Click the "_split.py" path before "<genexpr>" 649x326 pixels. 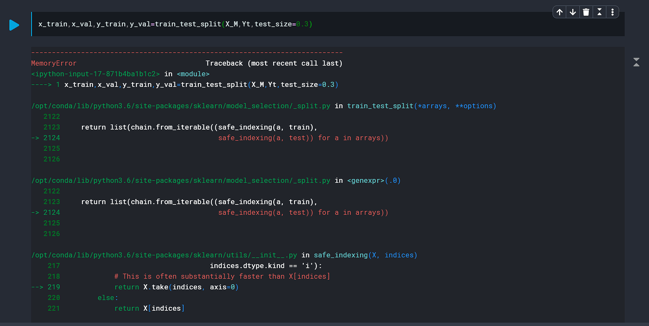tap(181, 180)
